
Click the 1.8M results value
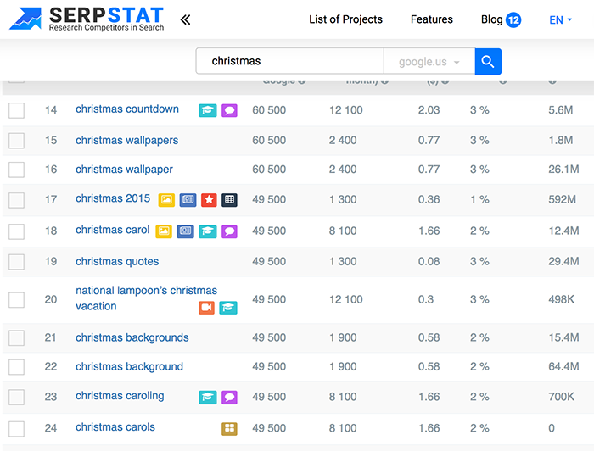point(560,141)
